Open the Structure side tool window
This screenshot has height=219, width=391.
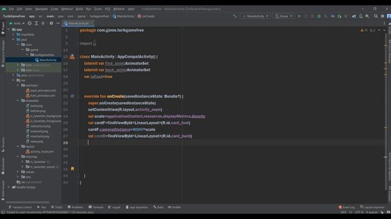[x=2, y=145]
